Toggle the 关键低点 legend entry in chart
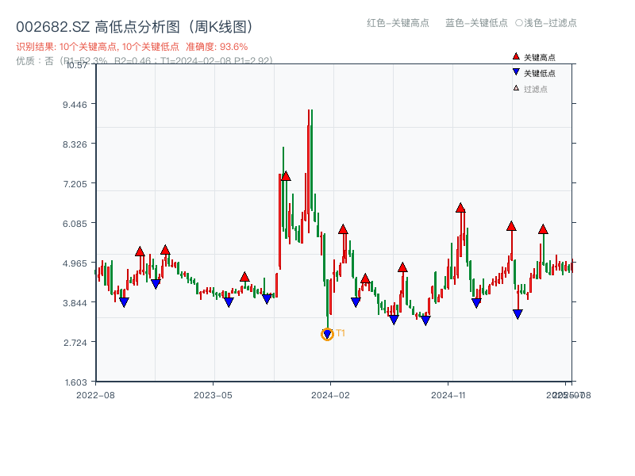635x476 pixels. click(533, 73)
